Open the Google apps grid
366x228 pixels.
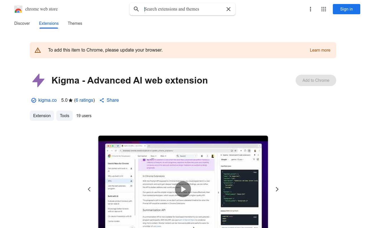324,9
